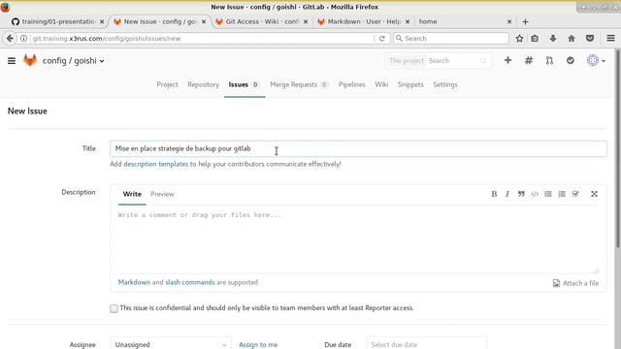Viewport: 621px width, 349px height.
Task: Expand the config / goishi project dropdown
Action: [74, 61]
